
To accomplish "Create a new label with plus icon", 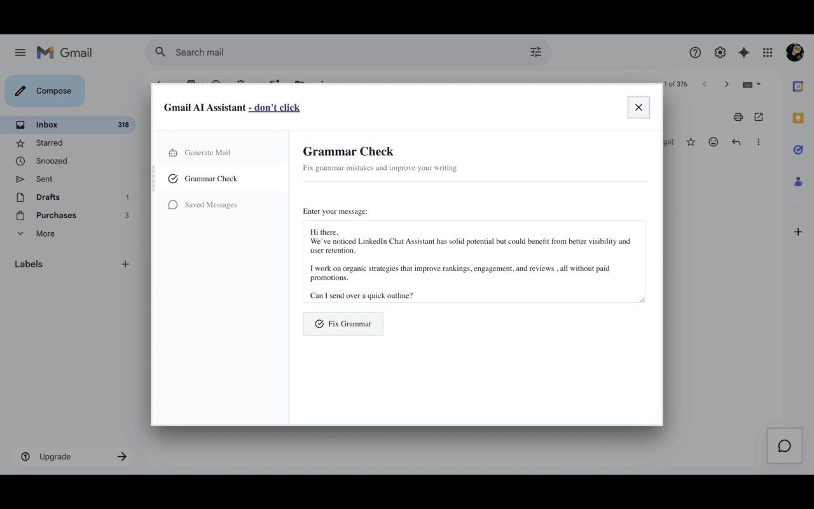I will coord(125,264).
